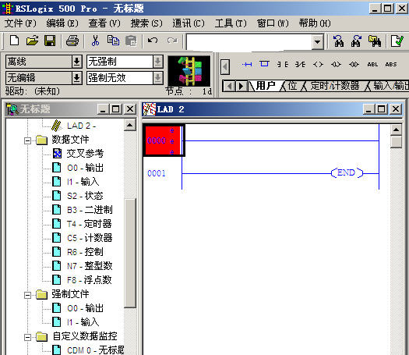Open the 通讯(C) menu
The image size is (409, 355).
pyautogui.click(x=189, y=23)
